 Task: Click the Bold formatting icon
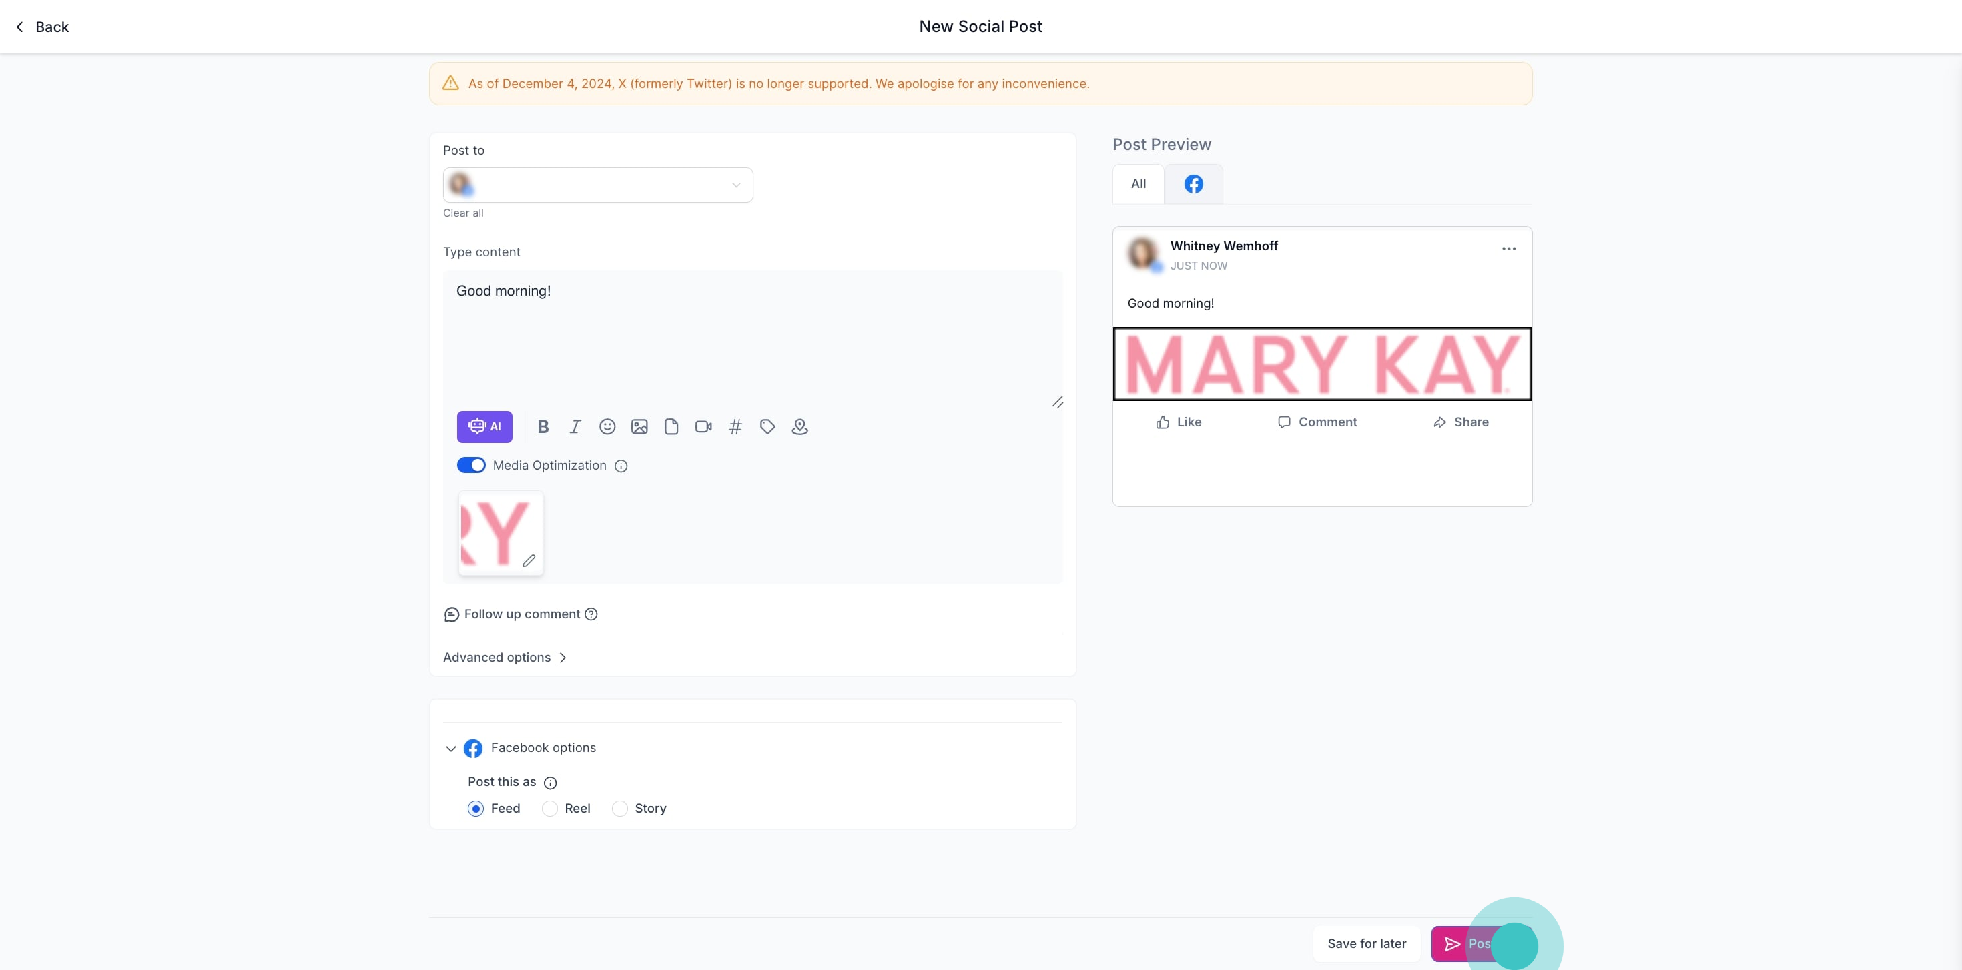(x=543, y=426)
